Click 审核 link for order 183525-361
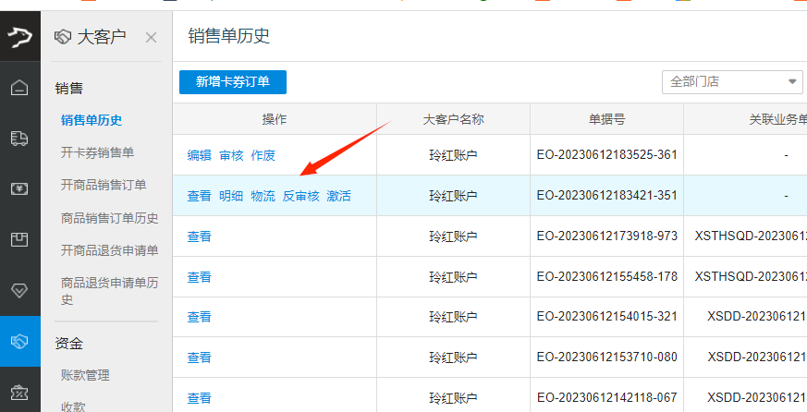Image resolution: width=807 pixels, height=412 pixels. point(231,155)
